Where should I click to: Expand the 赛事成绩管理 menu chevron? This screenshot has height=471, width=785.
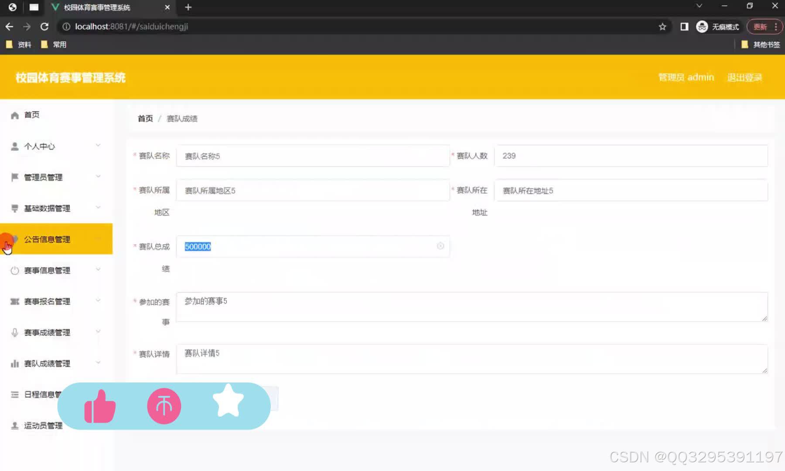(x=98, y=331)
